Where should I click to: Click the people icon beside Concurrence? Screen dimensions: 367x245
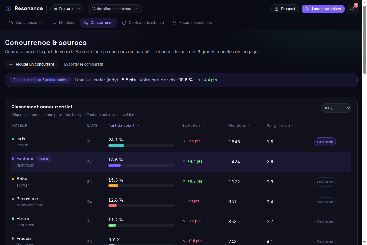tap(86, 23)
